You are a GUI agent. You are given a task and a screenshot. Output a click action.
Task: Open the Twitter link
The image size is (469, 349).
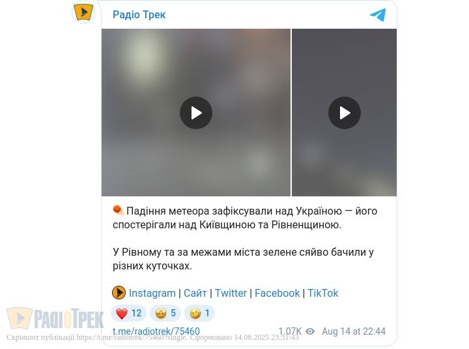coord(231,293)
